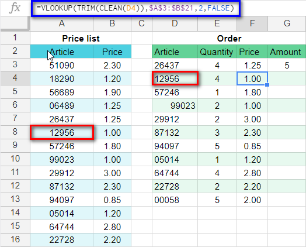Select cell E9 with quantity 5

click(x=217, y=146)
